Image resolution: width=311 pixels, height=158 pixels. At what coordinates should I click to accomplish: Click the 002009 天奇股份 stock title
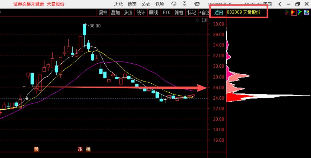pos(244,12)
